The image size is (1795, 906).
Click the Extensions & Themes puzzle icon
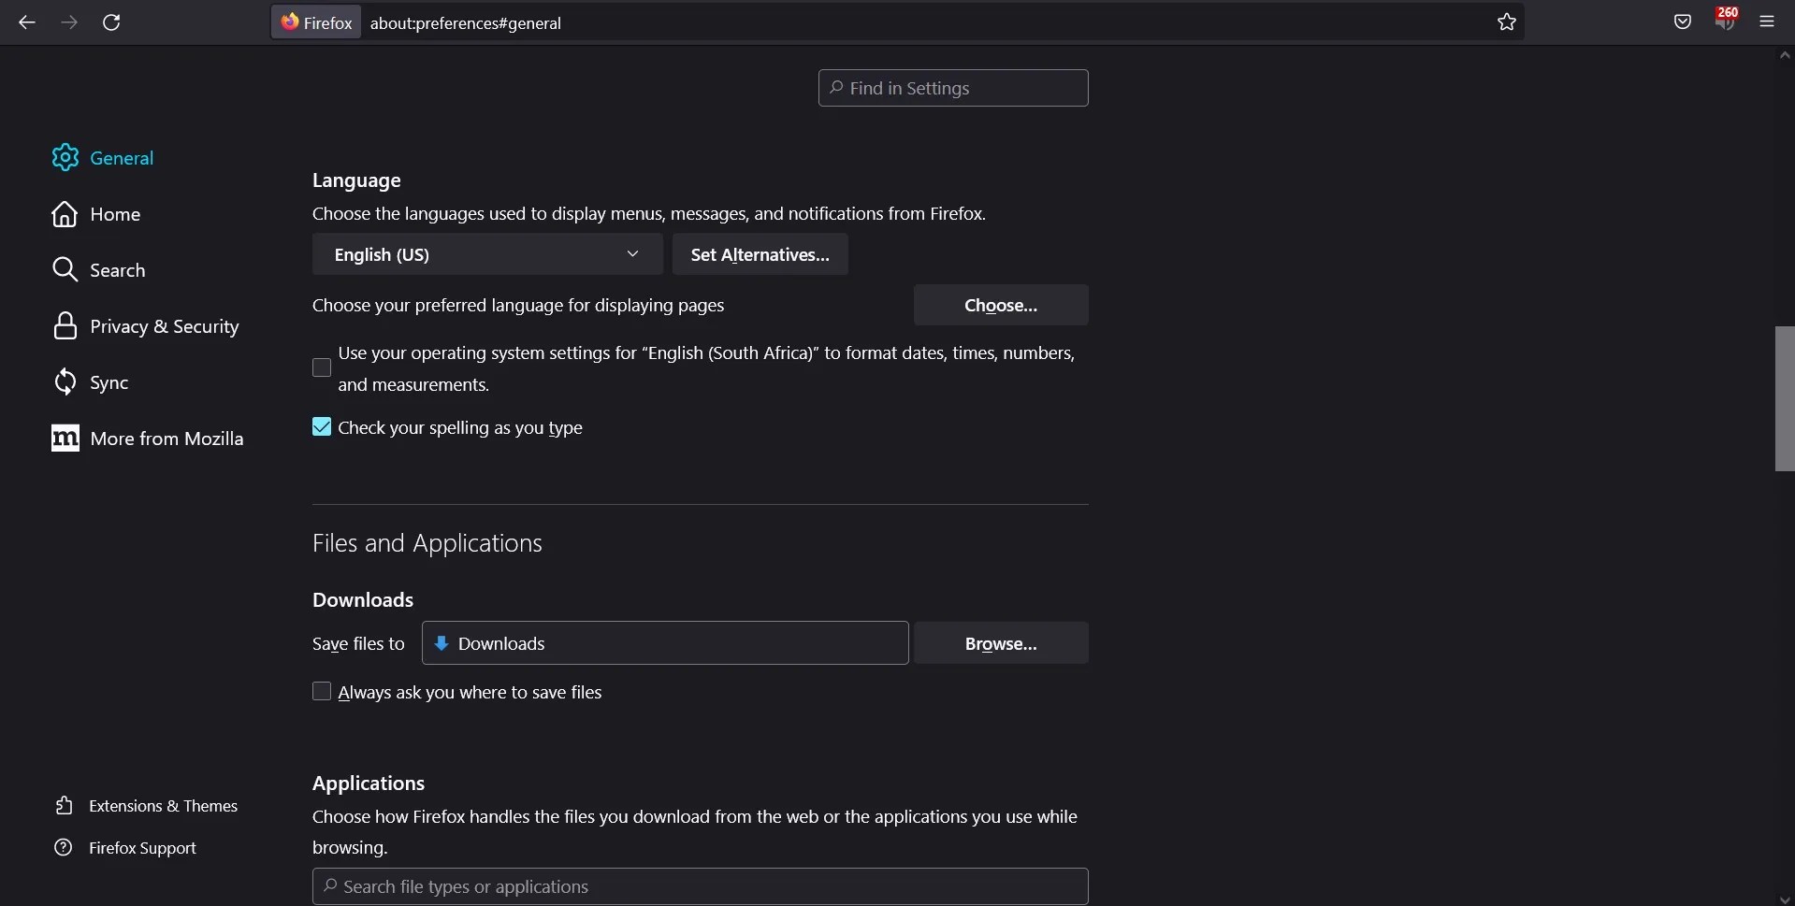pos(65,806)
